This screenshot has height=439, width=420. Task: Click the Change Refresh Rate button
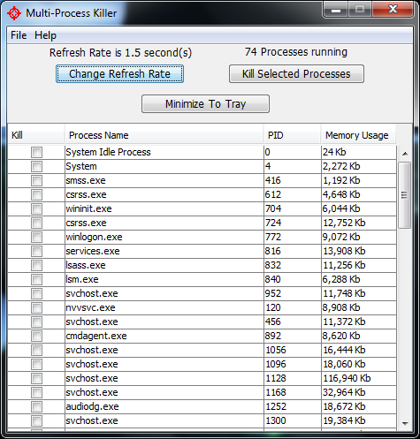119,74
